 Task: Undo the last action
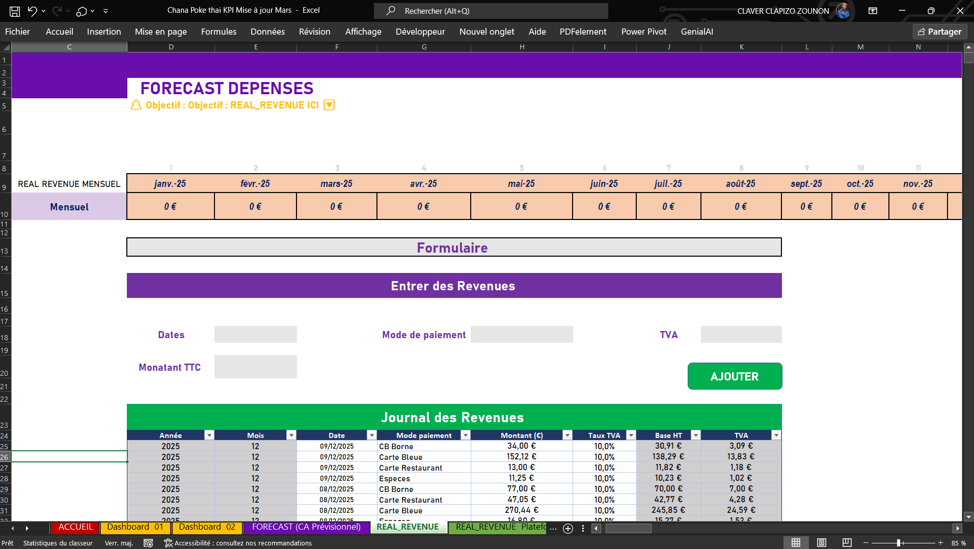[32, 11]
